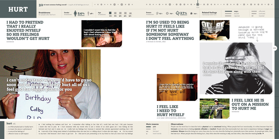Viewport: 279px width, 139px height.
Task: Select the summer sun season icon
Action: coord(167,13)
